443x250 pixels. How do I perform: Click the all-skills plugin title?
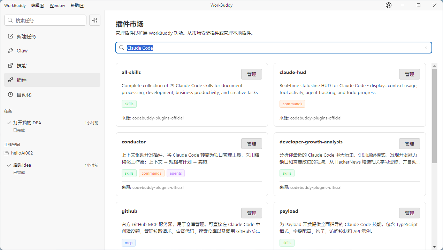[x=131, y=72]
